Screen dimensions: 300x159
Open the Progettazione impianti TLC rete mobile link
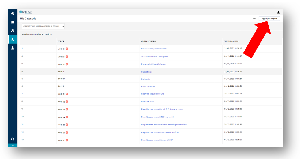158,117
